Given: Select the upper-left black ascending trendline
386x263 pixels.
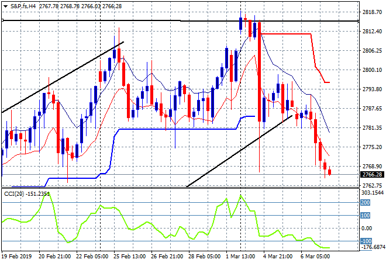Looking at the screenshot, I should click(x=63, y=77).
